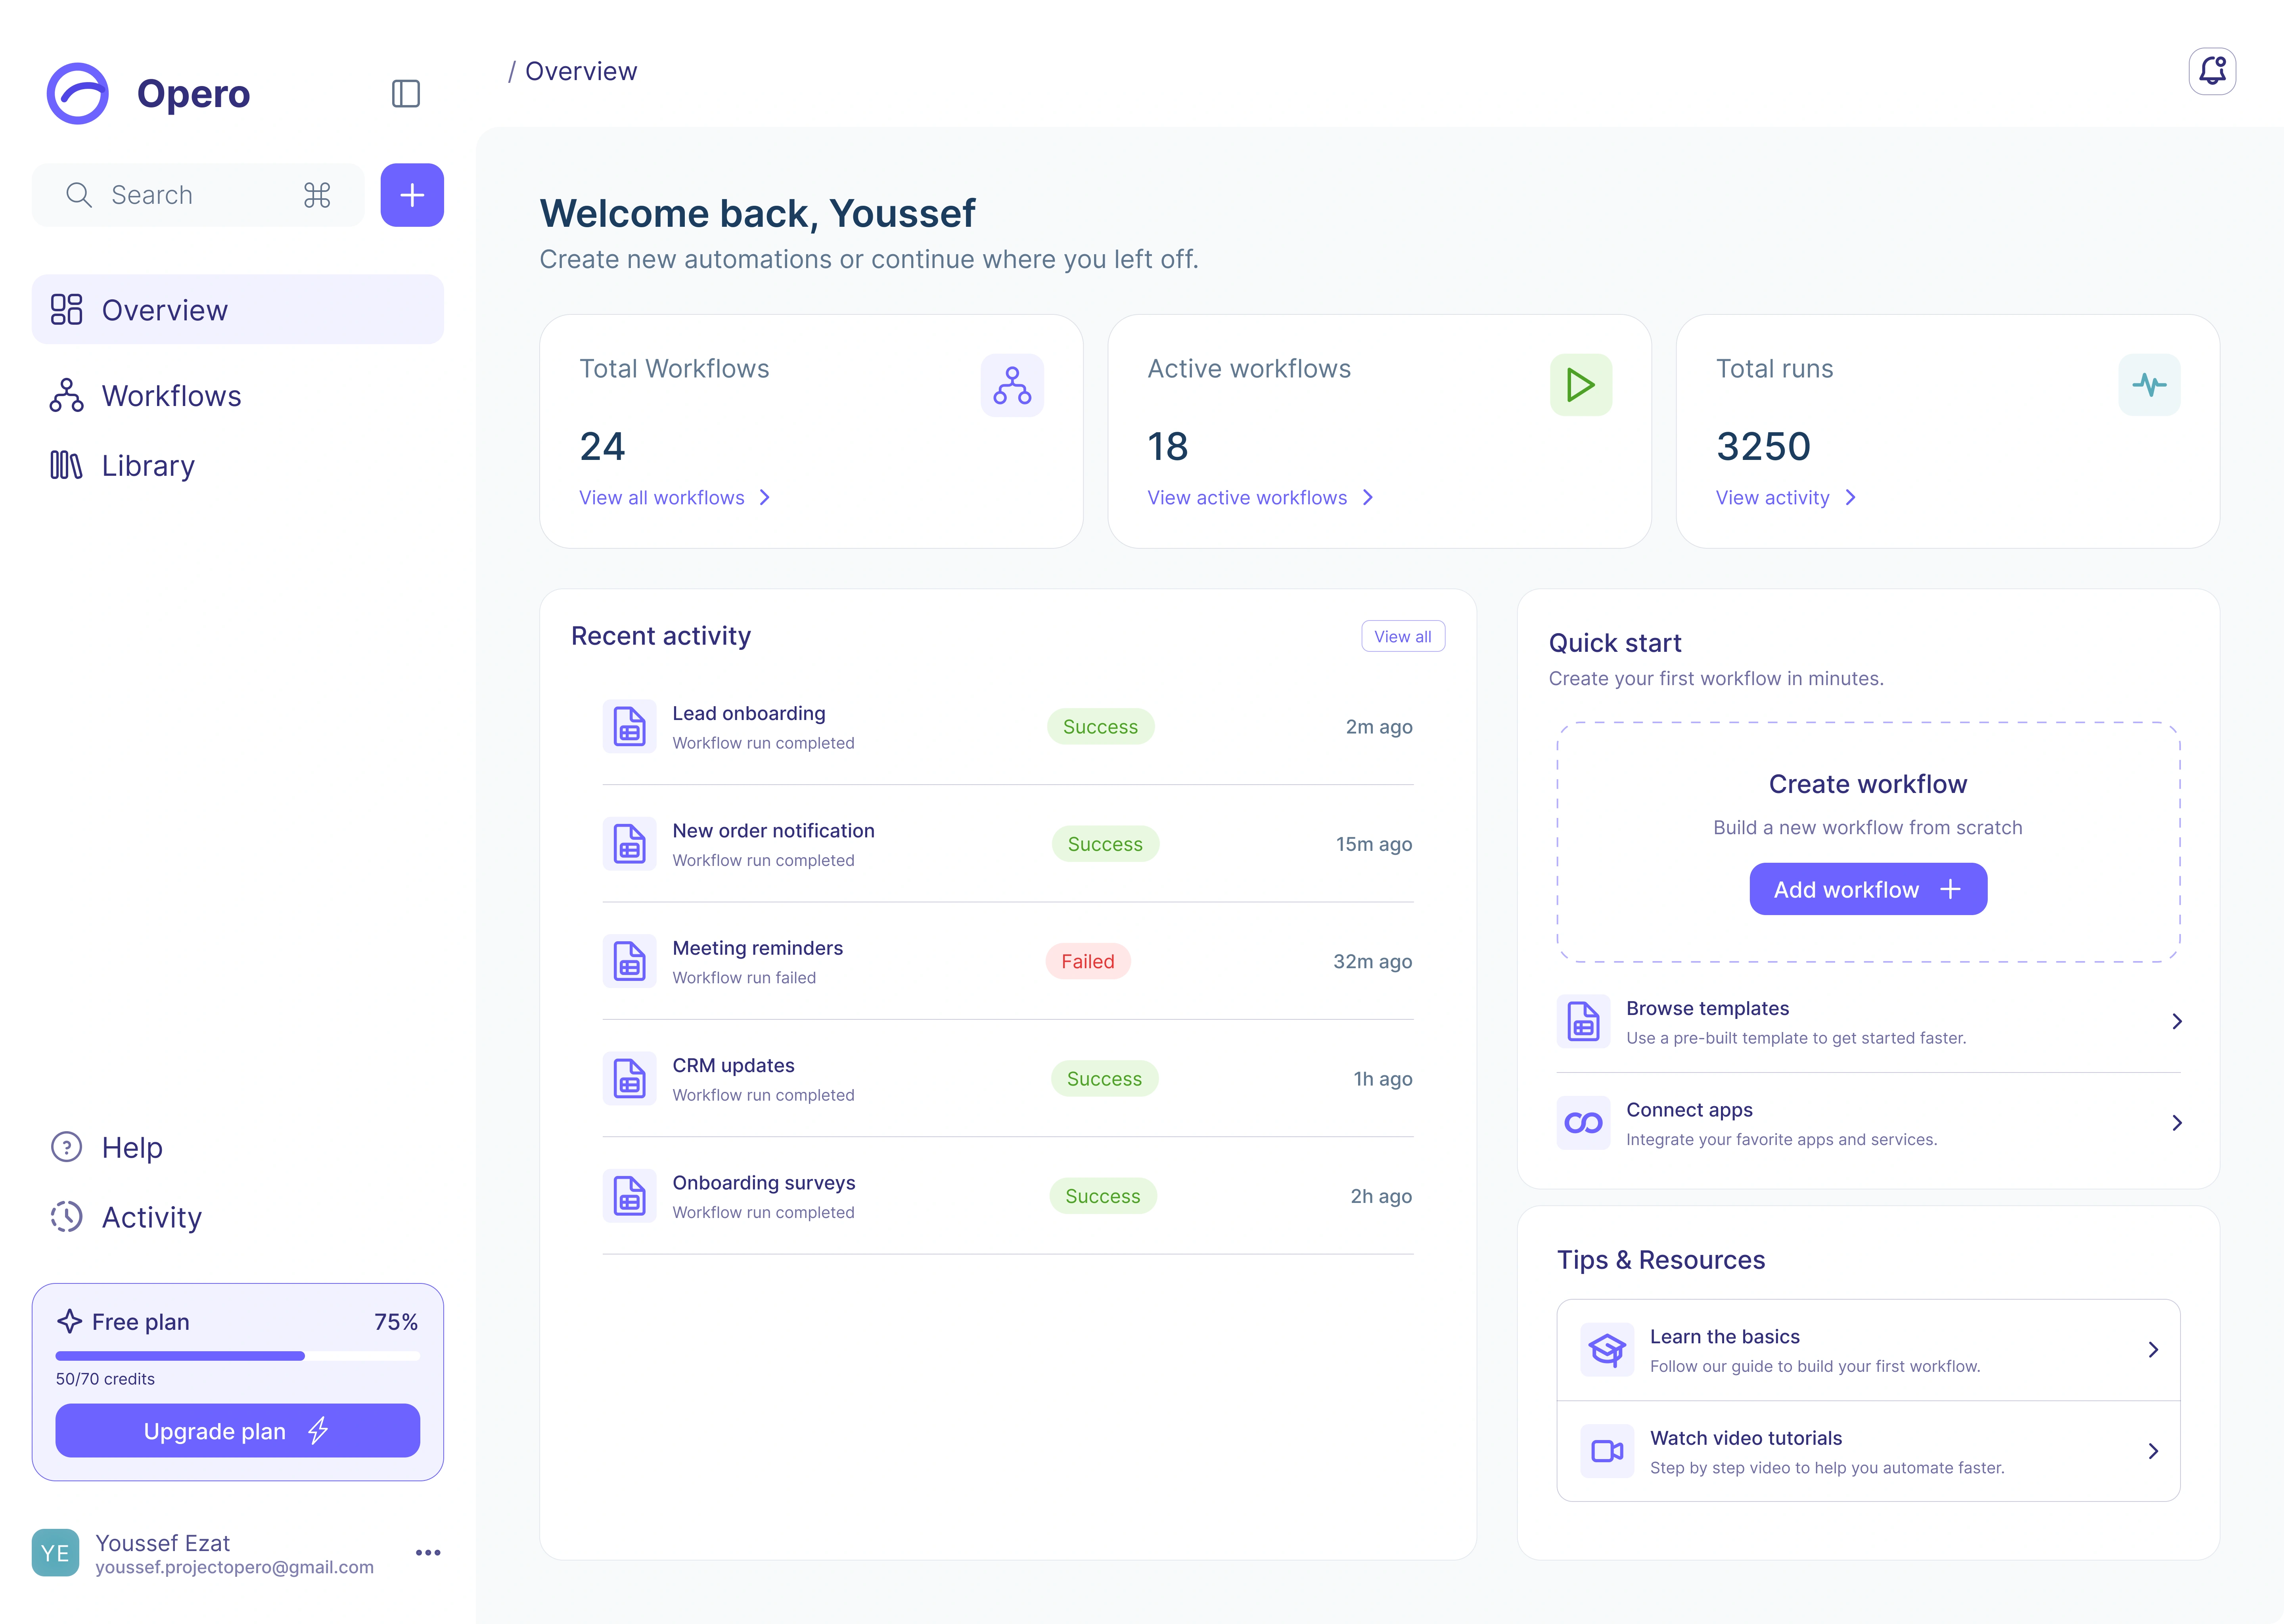
Task: Click the Connect apps link icon
Action: point(1583,1123)
